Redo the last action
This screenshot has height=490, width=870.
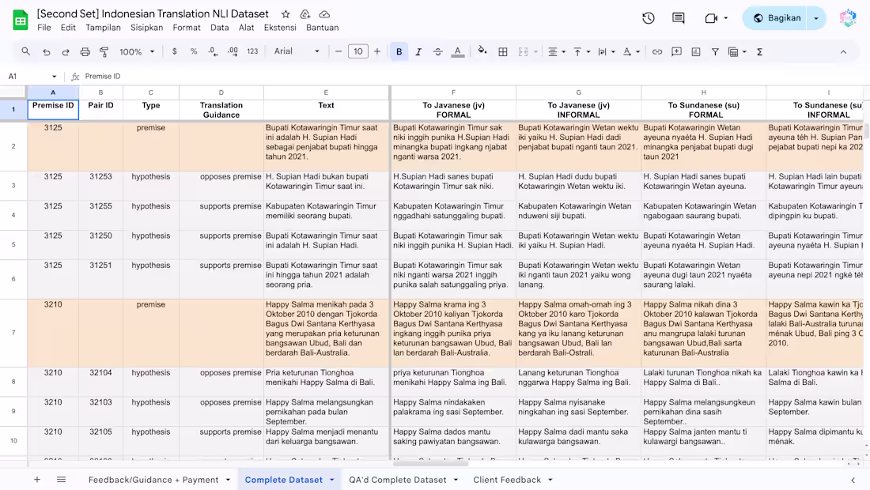(66, 51)
